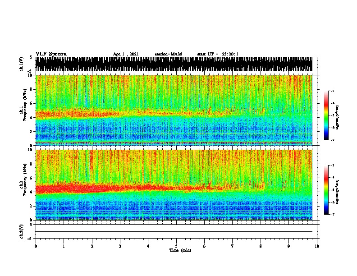This screenshot has height=276, width=357.
Task: Click the ch.2 color scale bar
Action: (326, 190)
